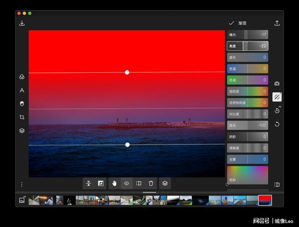Viewport: 299px width, 227px height.
Task: Select the dark silhouette thumbnail
Action: [x=69, y=200]
